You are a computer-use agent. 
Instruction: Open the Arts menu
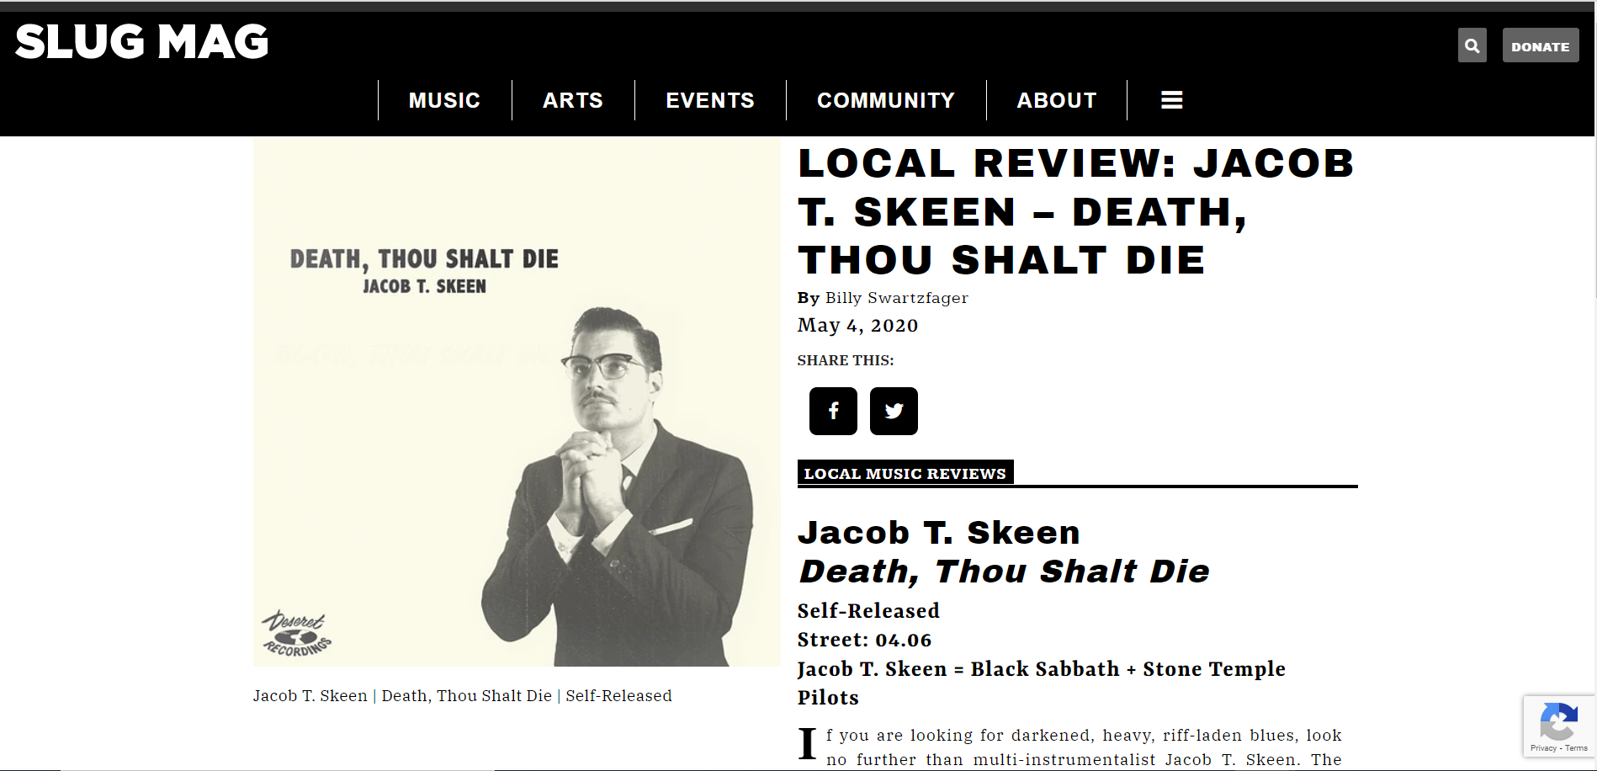pyautogui.click(x=573, y=100)
